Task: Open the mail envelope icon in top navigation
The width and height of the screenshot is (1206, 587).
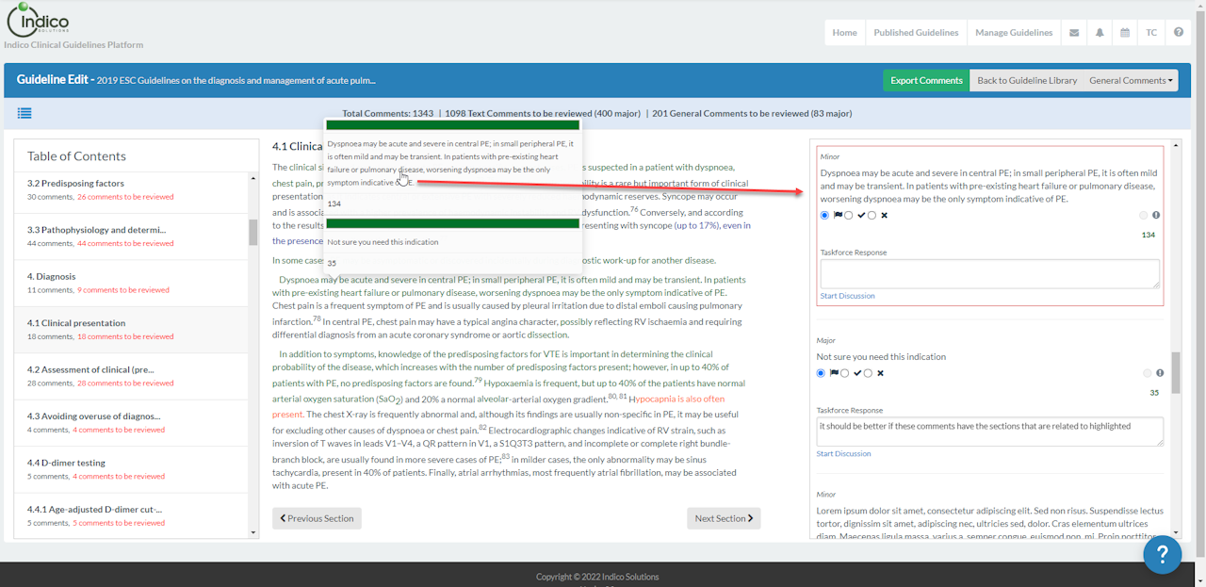Action: 1074,32
